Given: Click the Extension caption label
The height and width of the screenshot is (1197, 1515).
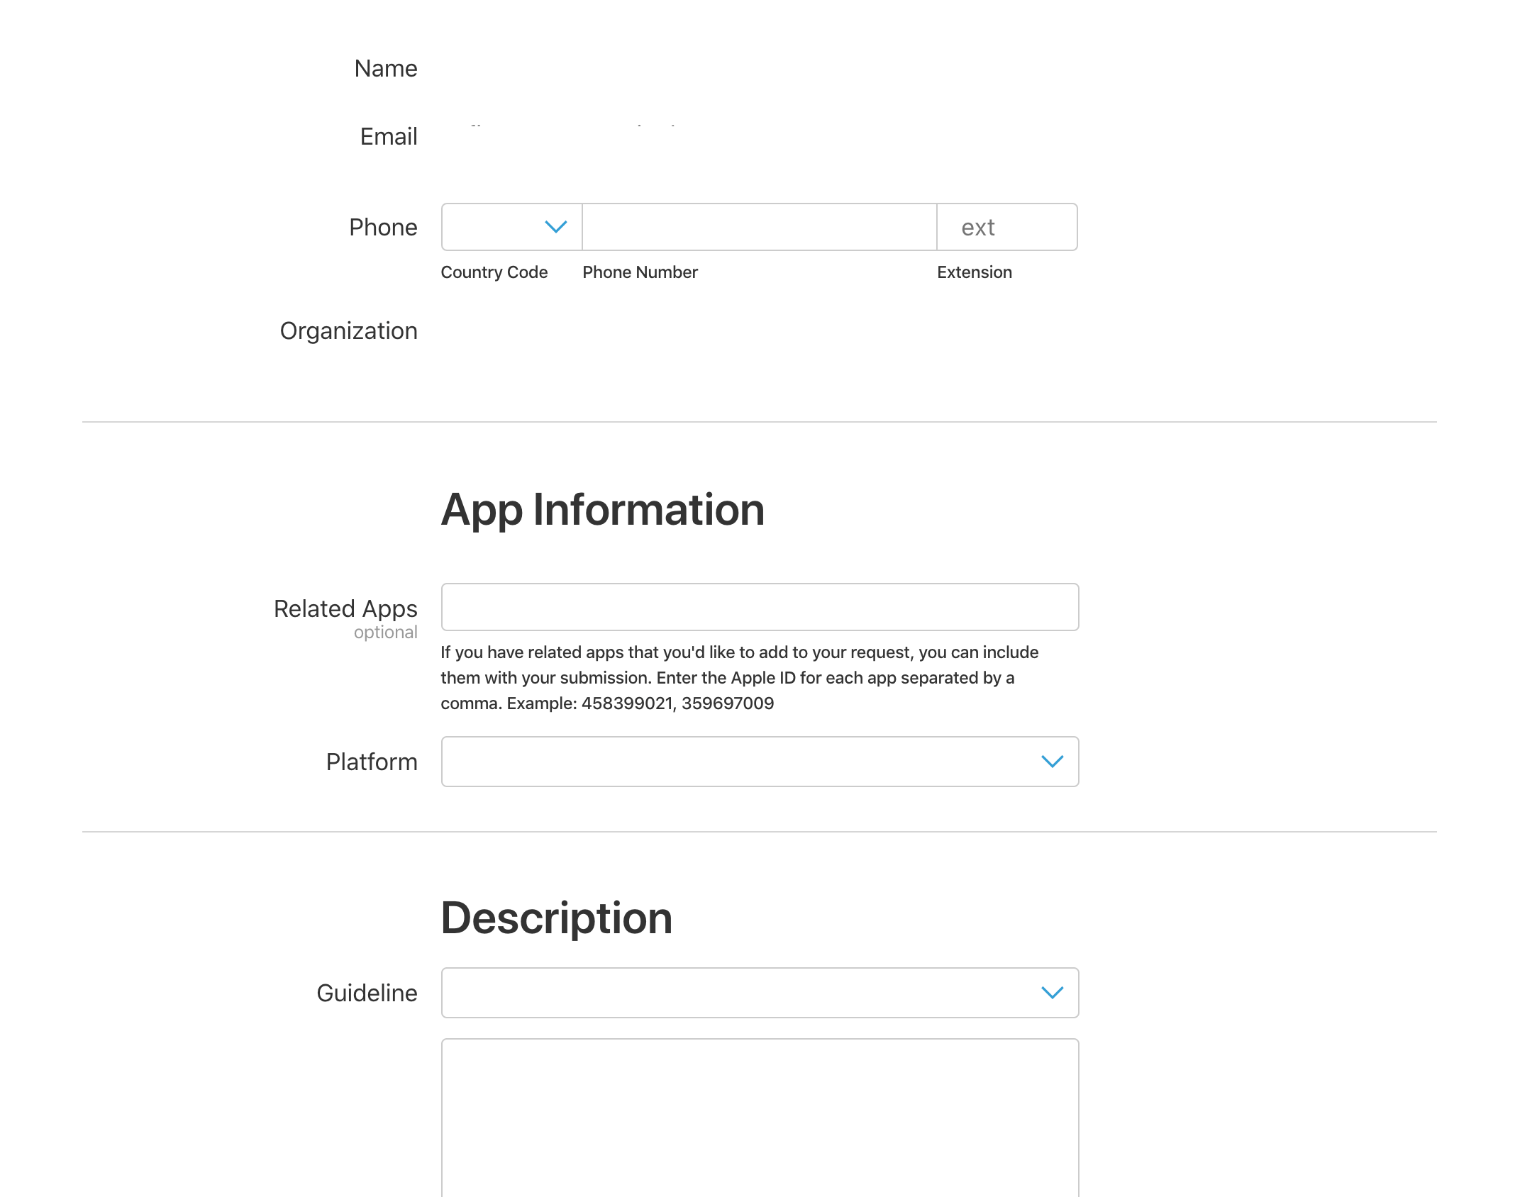Looking at the screenshot, I should click(974, 272).
